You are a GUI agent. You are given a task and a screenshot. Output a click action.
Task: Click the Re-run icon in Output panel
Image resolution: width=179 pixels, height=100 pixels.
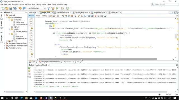tap(29, 68)
